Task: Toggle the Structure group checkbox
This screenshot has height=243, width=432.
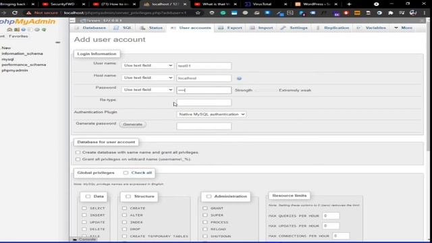Action: coord(128,196)
